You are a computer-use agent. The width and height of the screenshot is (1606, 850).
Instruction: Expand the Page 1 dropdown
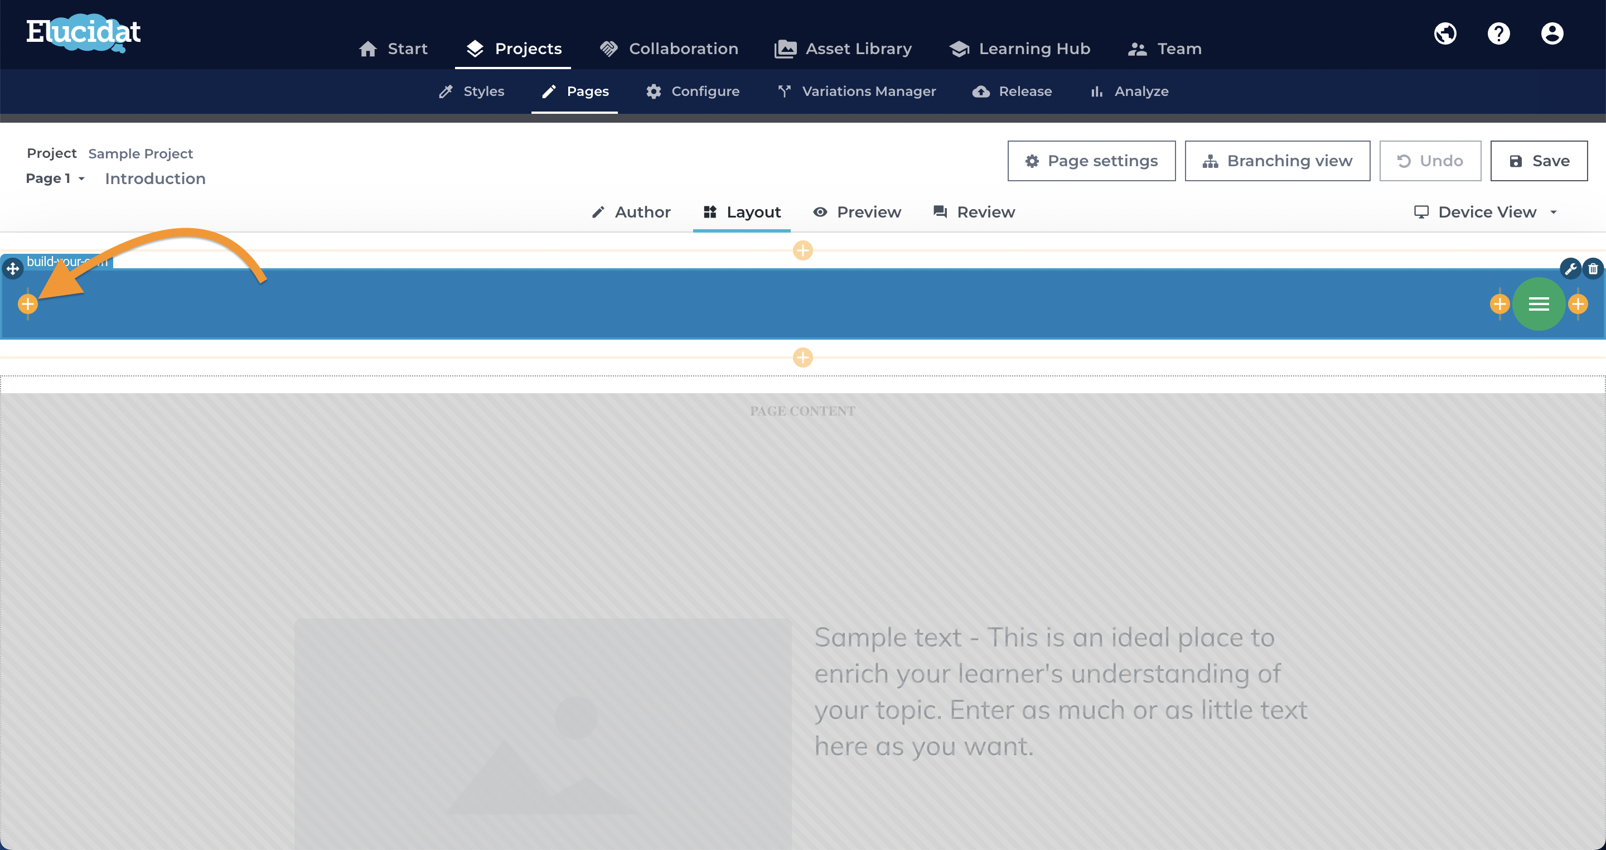(55, 178)
